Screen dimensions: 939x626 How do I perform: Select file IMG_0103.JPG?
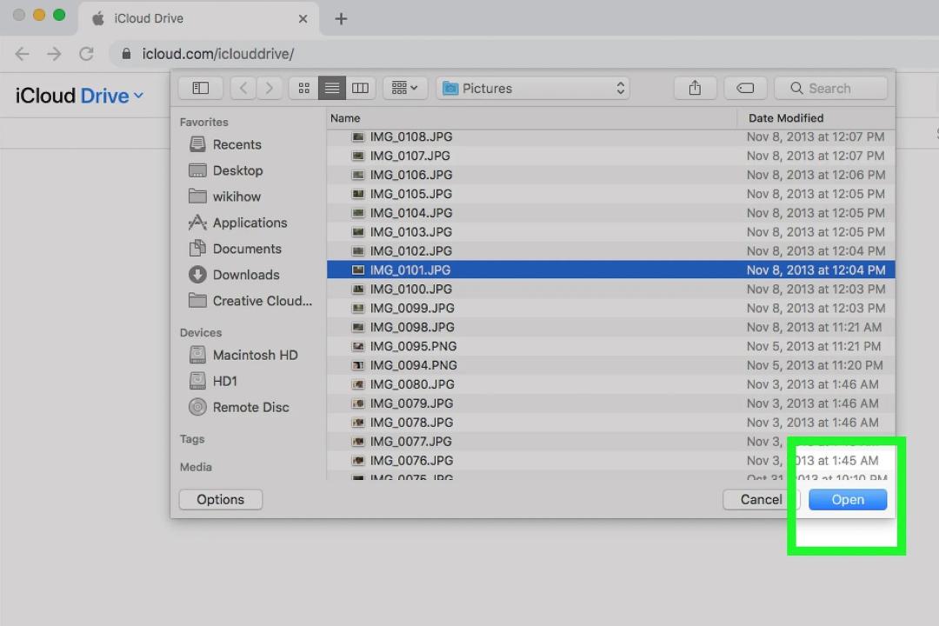pos(611,232)
